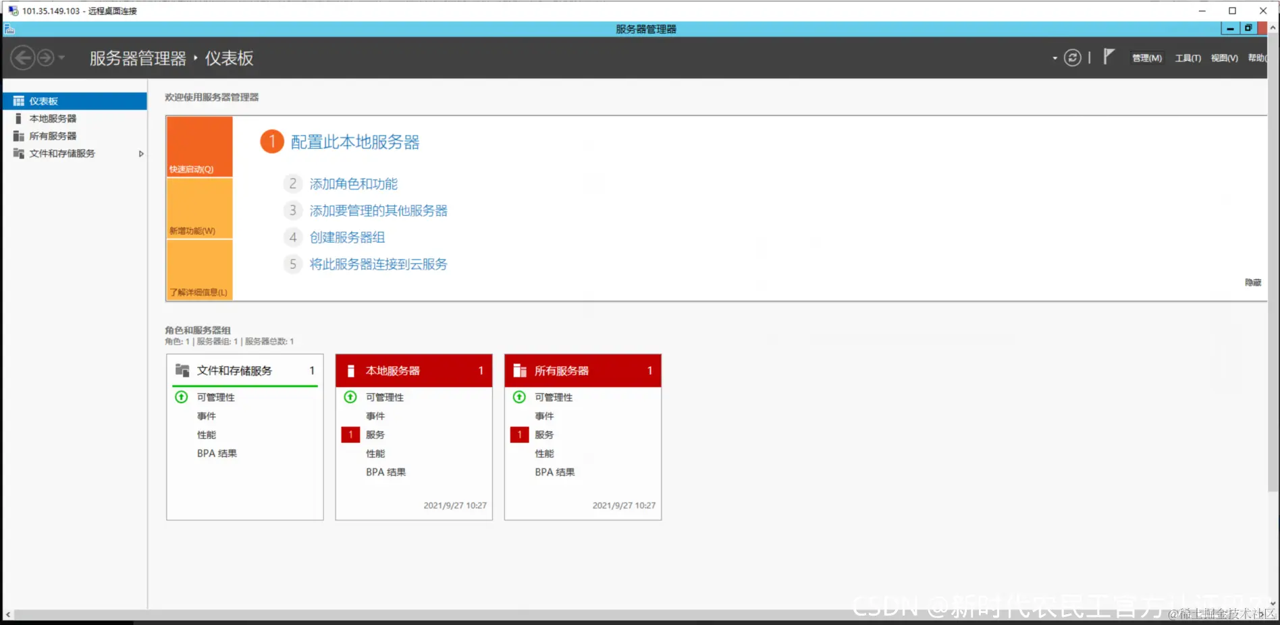Click 添加要管理的其他服务器 link
1280x625 pixels.
[x=379, y=211]
